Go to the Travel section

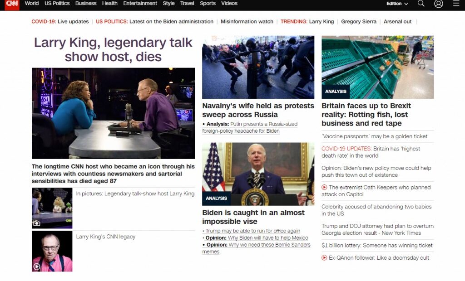[187, 3]
